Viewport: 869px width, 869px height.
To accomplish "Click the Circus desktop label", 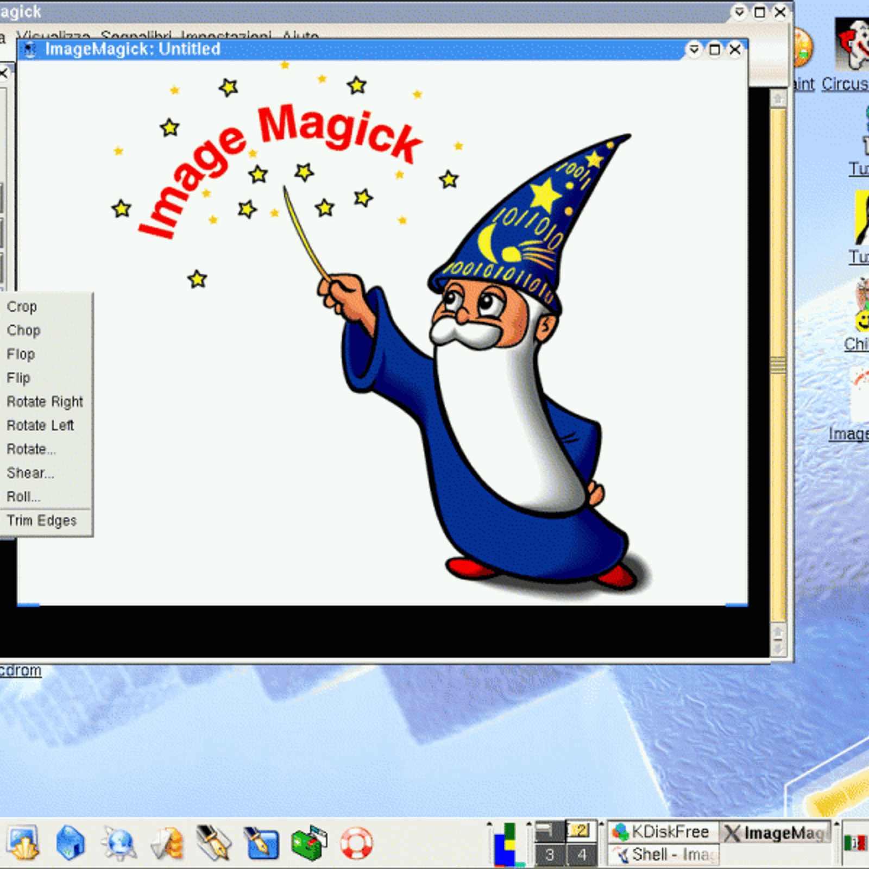I will click(845, 84).
